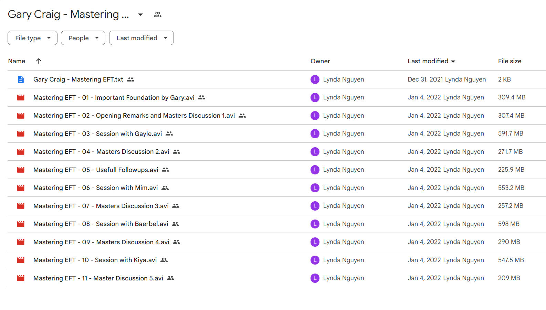Image resolution: width=546 pixels, height=310 pixels.
Task: Select Mastering EFT - 05 - Usefull Followups.avi
Action: (x=96, y=170)
